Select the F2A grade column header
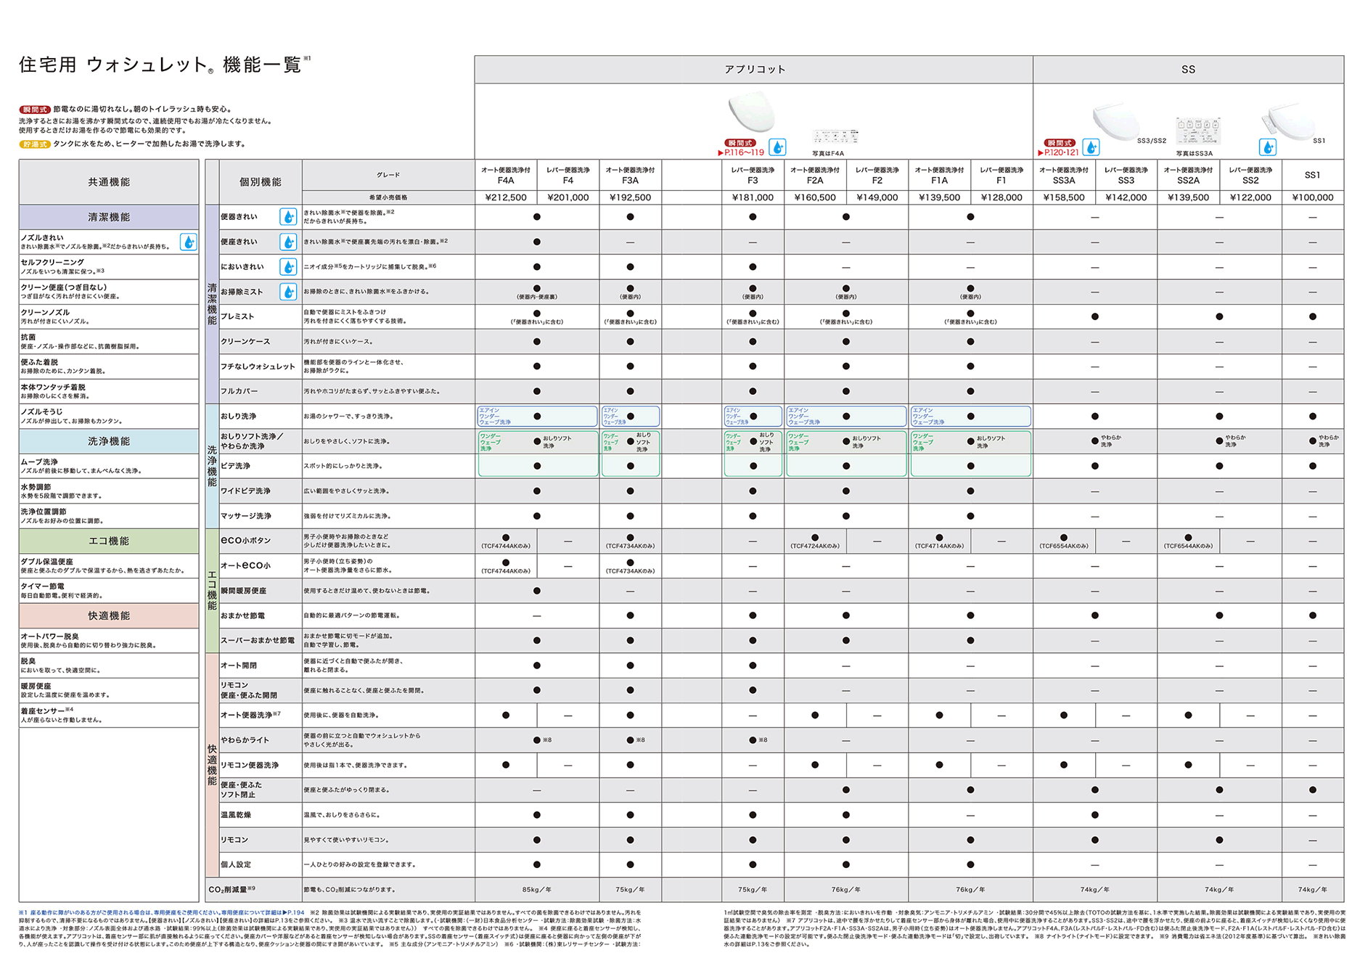This screenshot has height=958, width=1360. click(x=815, y=175)
